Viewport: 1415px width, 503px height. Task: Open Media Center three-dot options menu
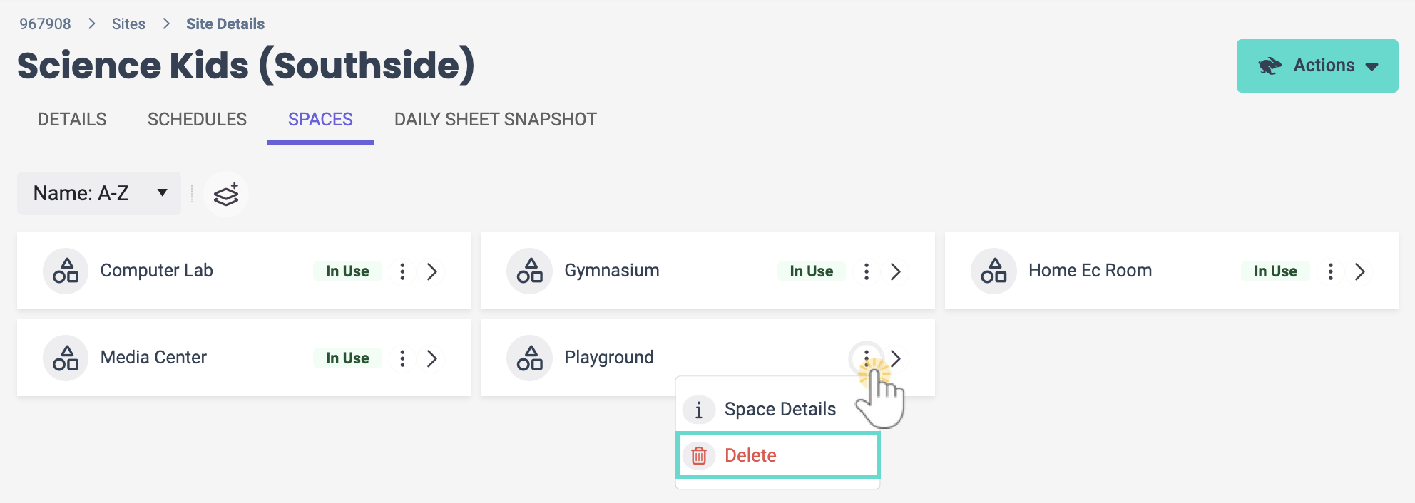pyautogui.click(x=402, y=358)
